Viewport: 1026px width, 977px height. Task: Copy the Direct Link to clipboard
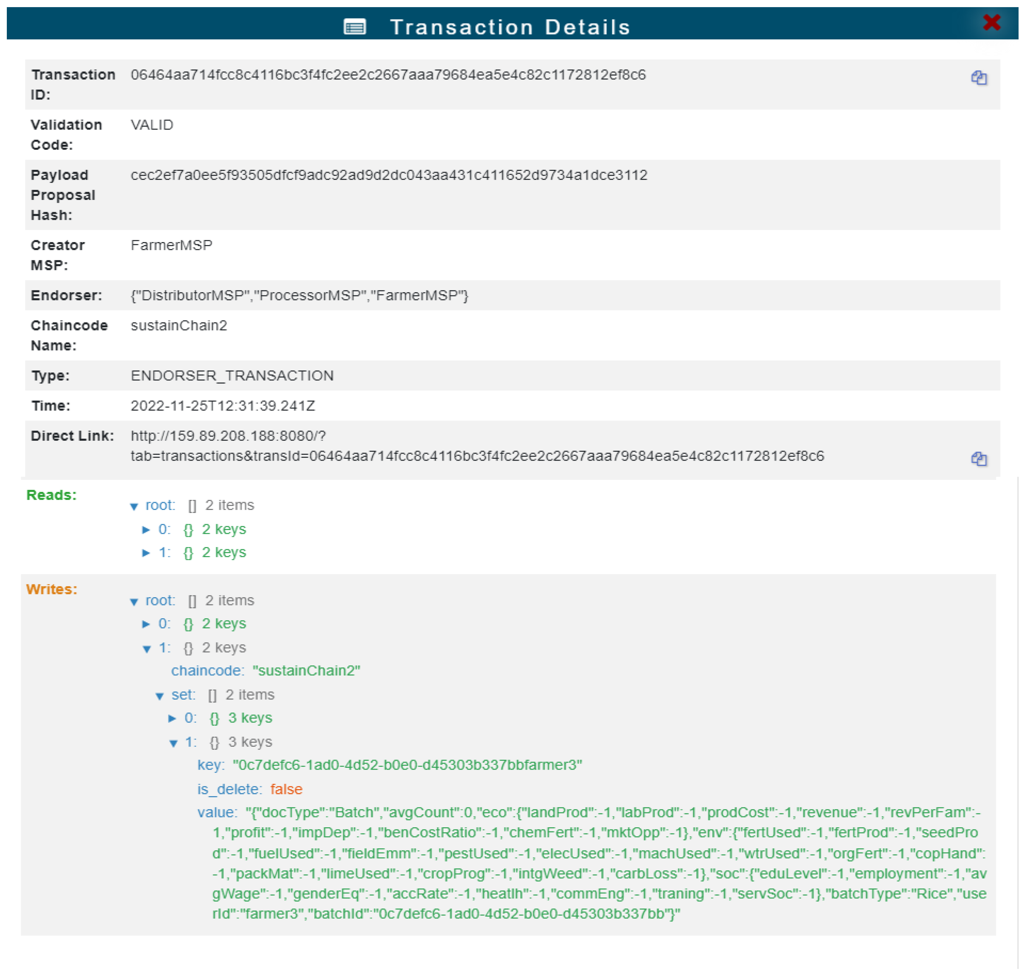(978, 458)
